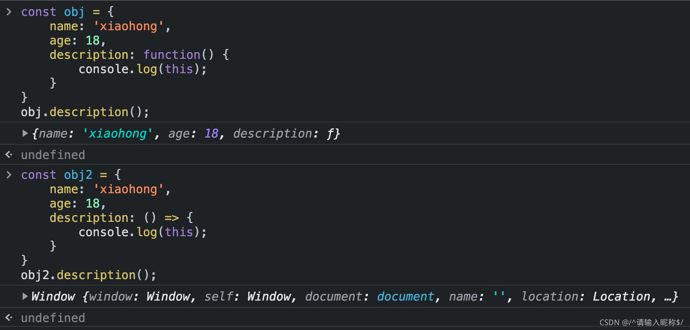Screen dimensions: 690x330
Task: Click the input prompt chevron beside 'const obj'
Action: (9, 12)
